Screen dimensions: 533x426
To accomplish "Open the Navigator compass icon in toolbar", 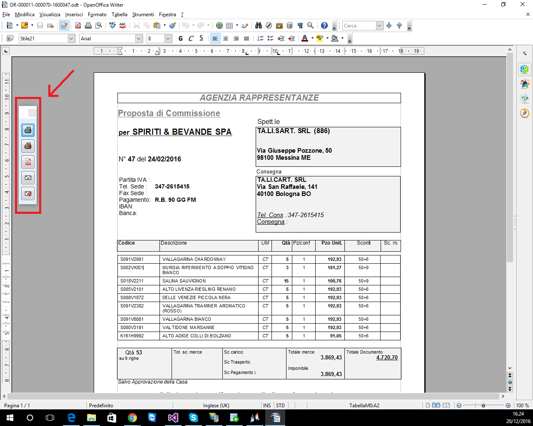I will pos(269,25).
